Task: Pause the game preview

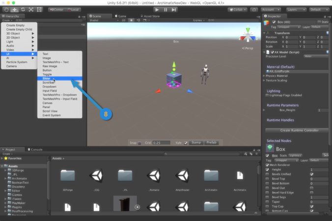Action: click(166, 10)
